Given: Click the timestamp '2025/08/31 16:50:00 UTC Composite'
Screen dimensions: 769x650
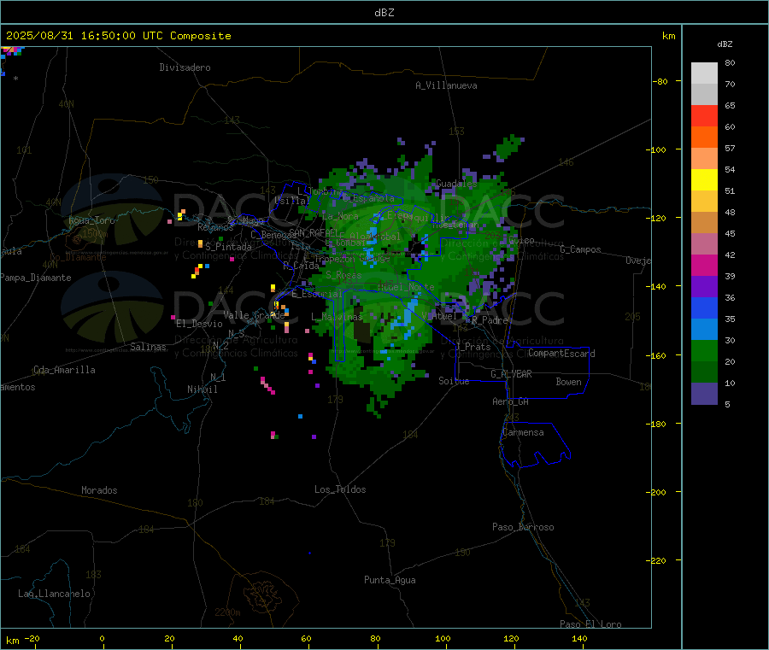Looking at the screenshot, I should point(118,36).
